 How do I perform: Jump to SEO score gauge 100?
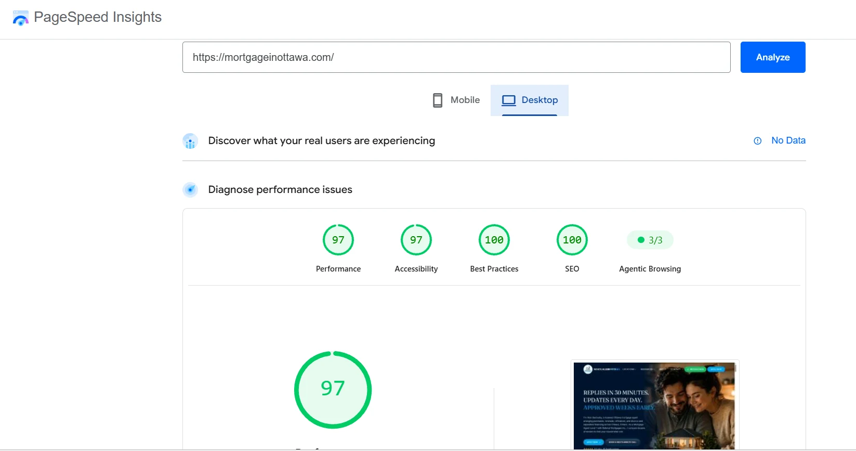click(x=572, y=240)
